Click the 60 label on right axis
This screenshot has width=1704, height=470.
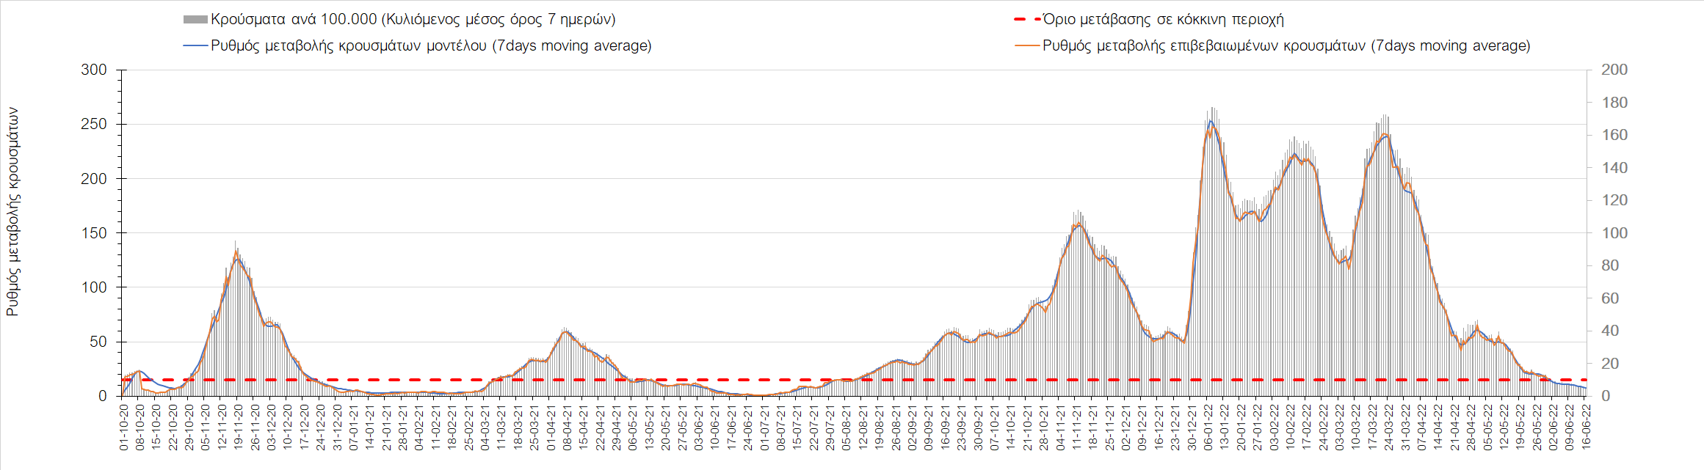[x=1610, y=298]
